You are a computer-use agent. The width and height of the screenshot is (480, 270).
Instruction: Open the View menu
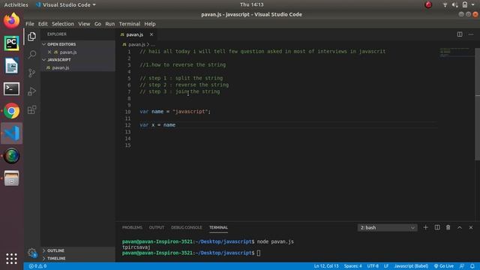pyautogui.click(x=84, y=24)
